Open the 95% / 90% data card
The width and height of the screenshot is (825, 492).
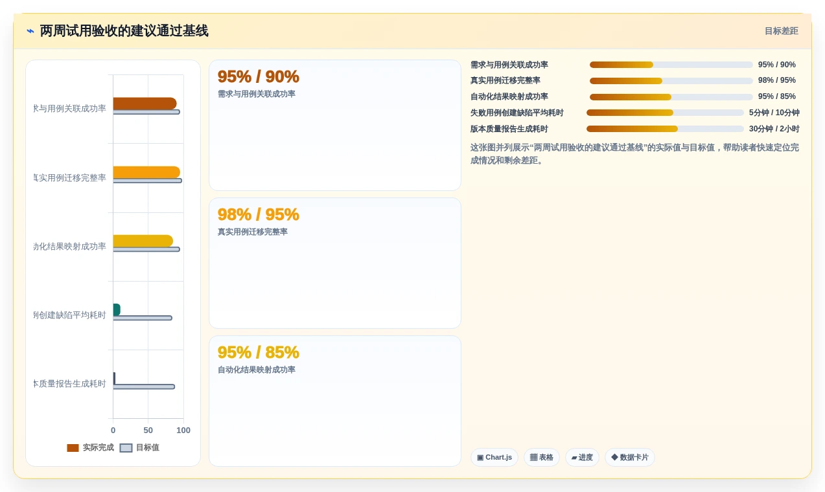pos(334,125)
